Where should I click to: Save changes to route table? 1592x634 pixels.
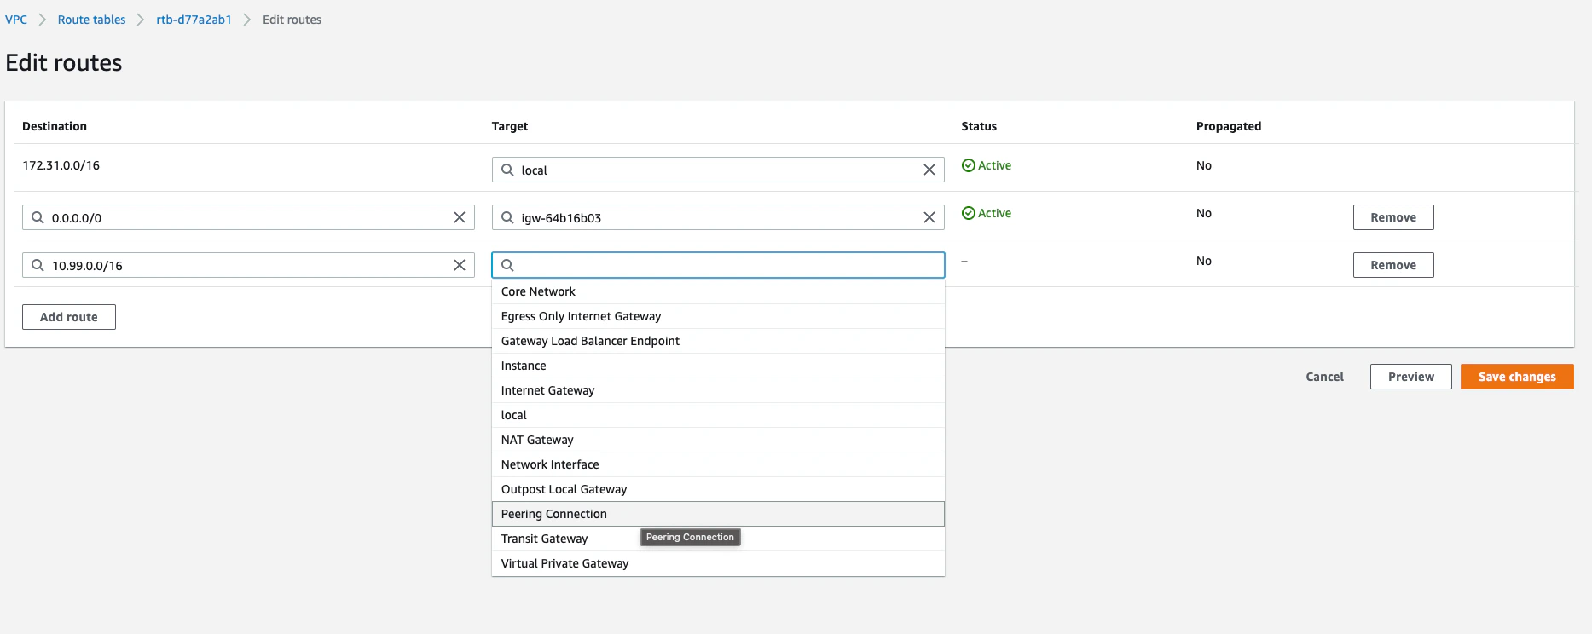point(1517,377)
